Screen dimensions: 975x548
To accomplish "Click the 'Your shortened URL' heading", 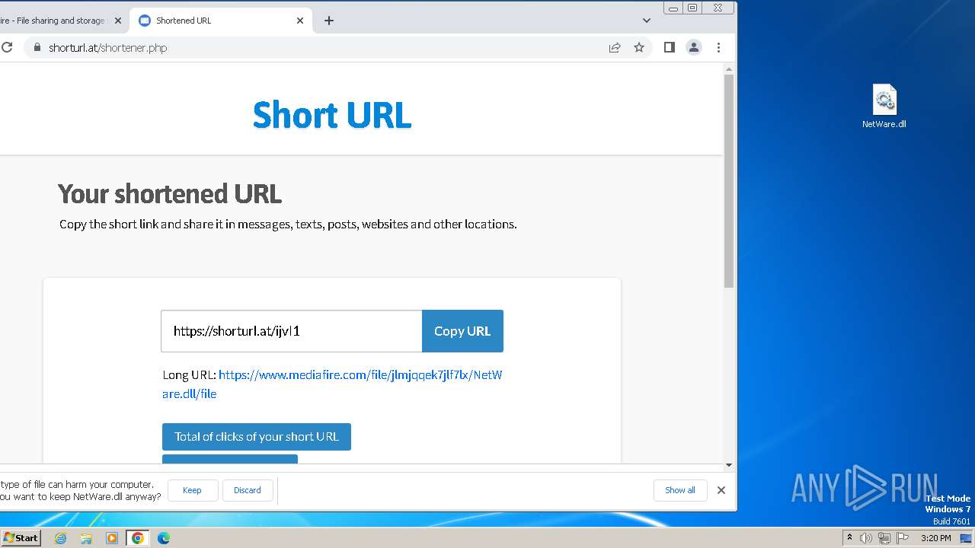I will click(x=170, y=194).
